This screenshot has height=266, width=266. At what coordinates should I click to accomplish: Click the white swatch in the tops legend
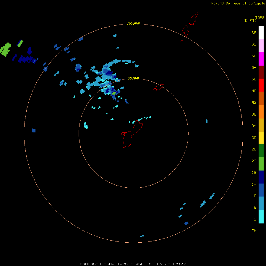(x=261, y=33)
